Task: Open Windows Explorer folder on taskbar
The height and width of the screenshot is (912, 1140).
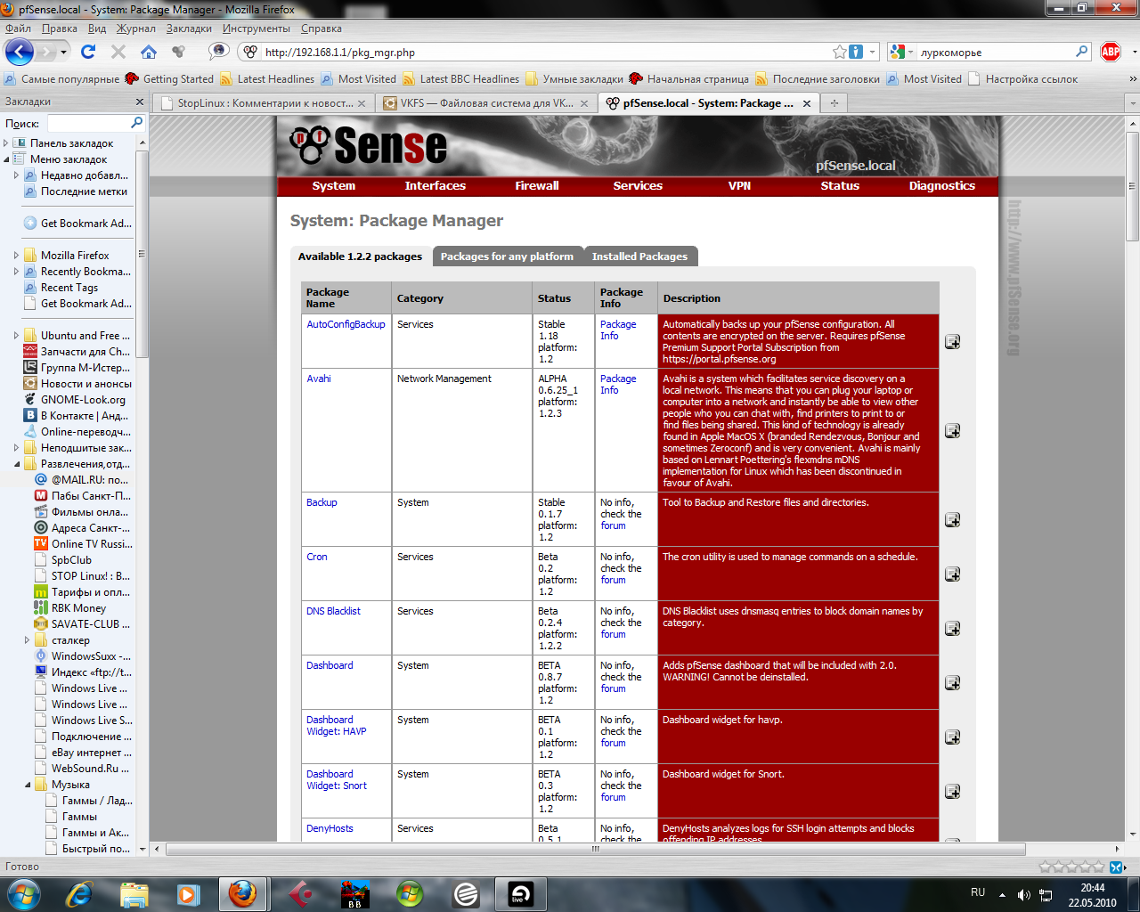Action: click(x=134, y=893)
